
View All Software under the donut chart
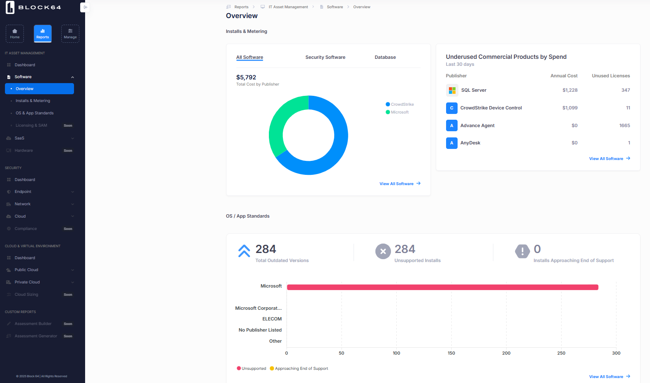pos(400,184)
